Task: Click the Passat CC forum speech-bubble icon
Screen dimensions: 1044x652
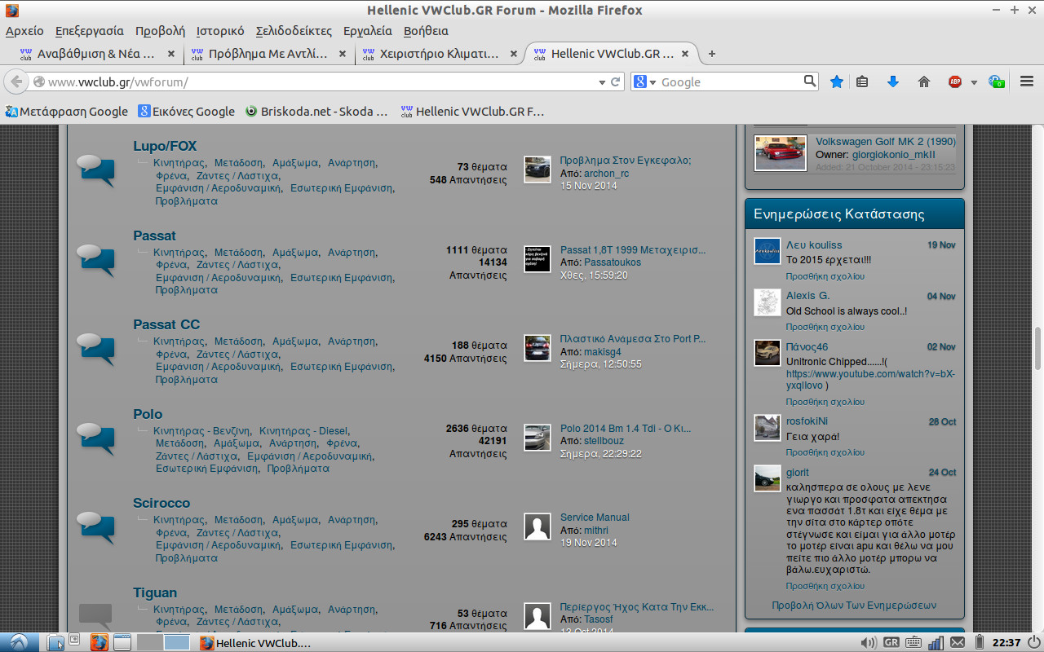Action: tap(95, 350)
